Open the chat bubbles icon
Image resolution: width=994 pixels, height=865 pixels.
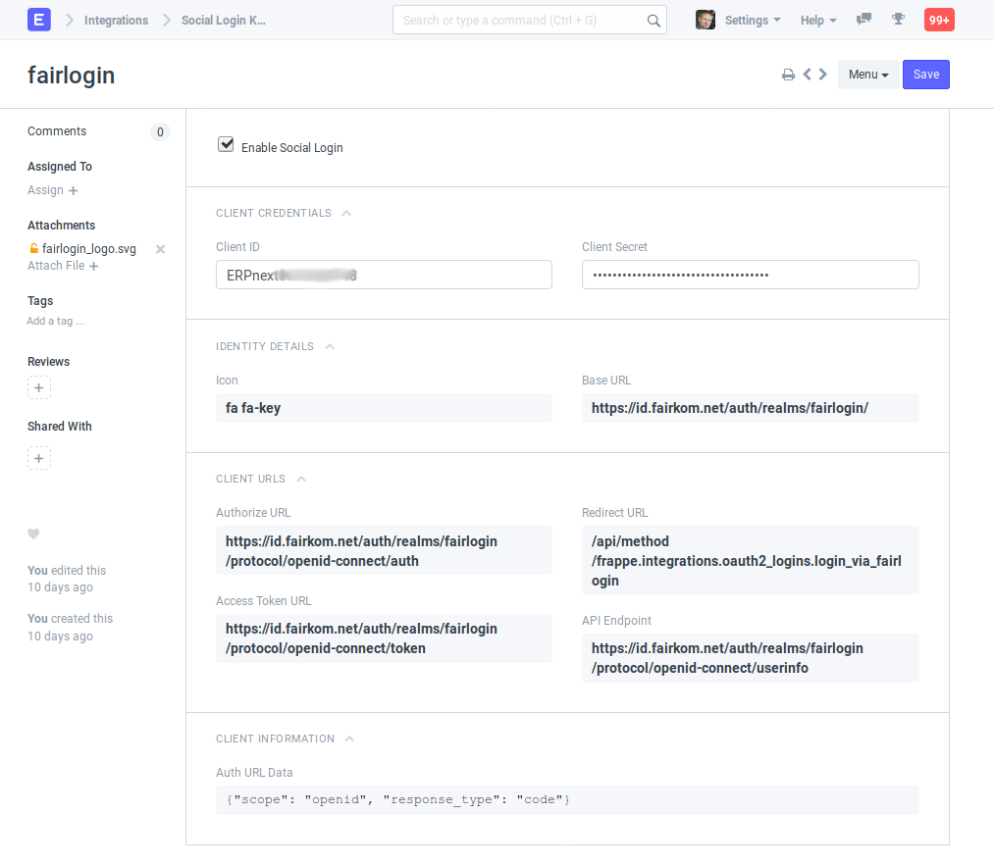click(863, 20)
